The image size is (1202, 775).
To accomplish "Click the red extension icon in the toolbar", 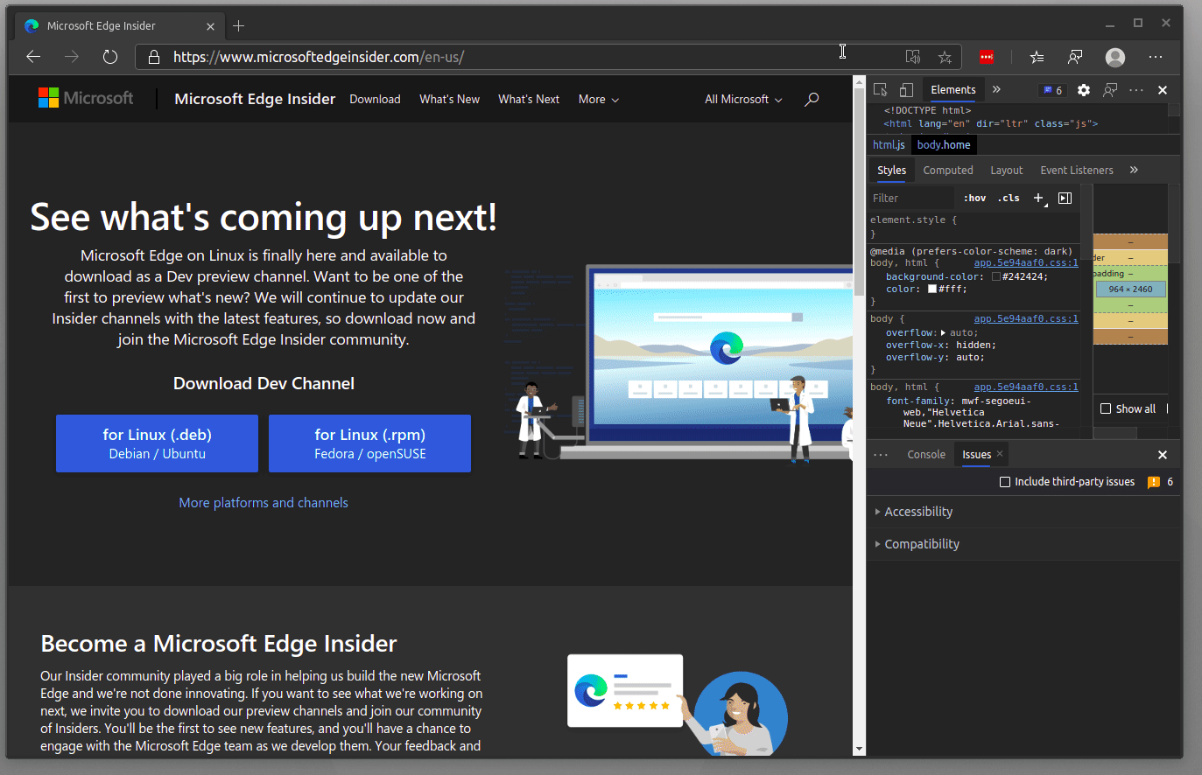I will [987, 57].
